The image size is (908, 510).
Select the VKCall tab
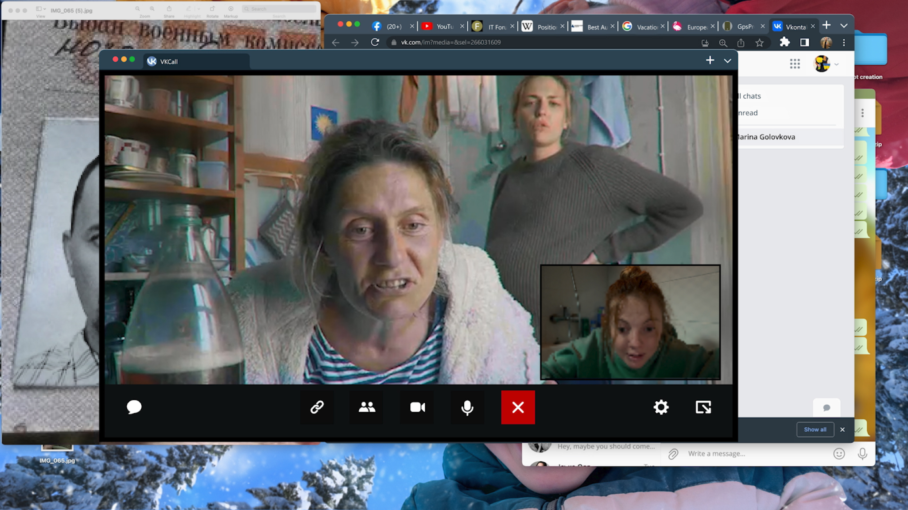click(x=196, y=61)
